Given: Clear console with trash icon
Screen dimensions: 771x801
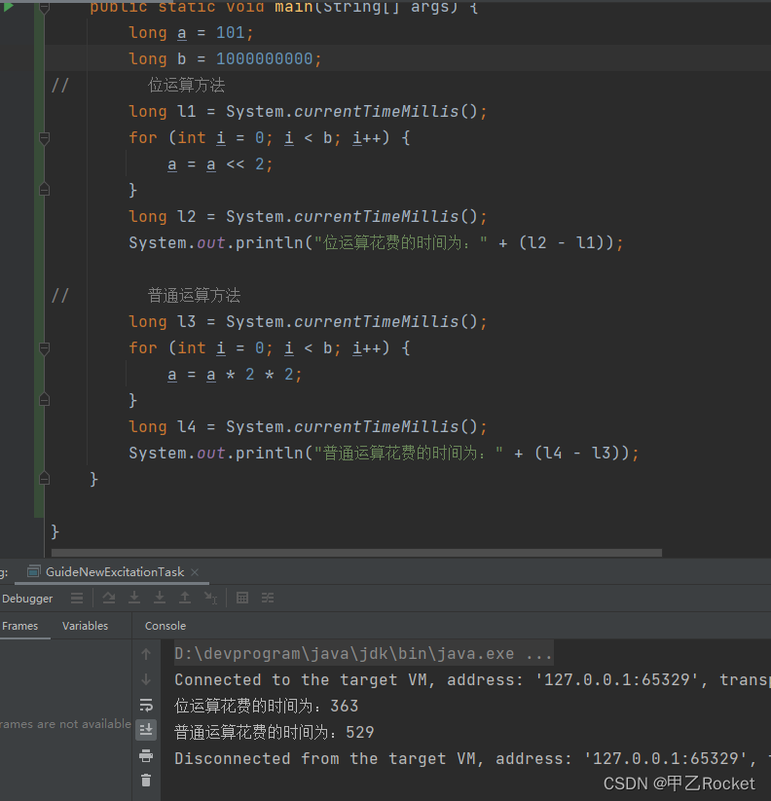Looking at the screenshot, I should (x=146, y=780).
